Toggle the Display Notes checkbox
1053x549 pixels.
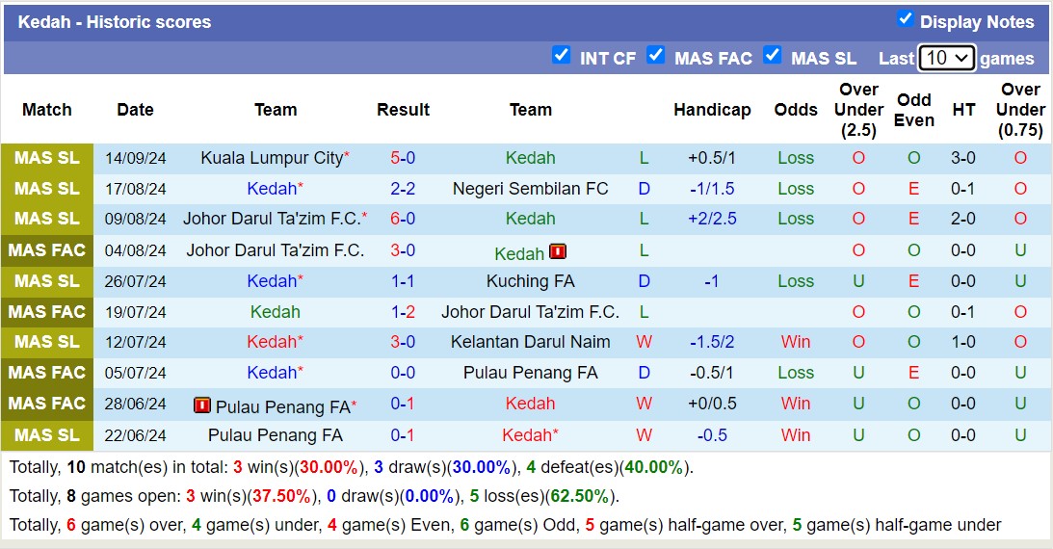tap(905, 19)
